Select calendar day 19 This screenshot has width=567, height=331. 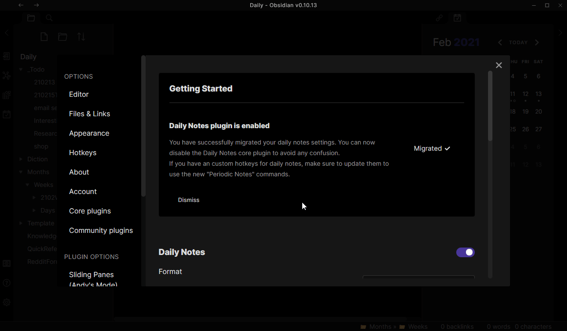click(526, 111)
